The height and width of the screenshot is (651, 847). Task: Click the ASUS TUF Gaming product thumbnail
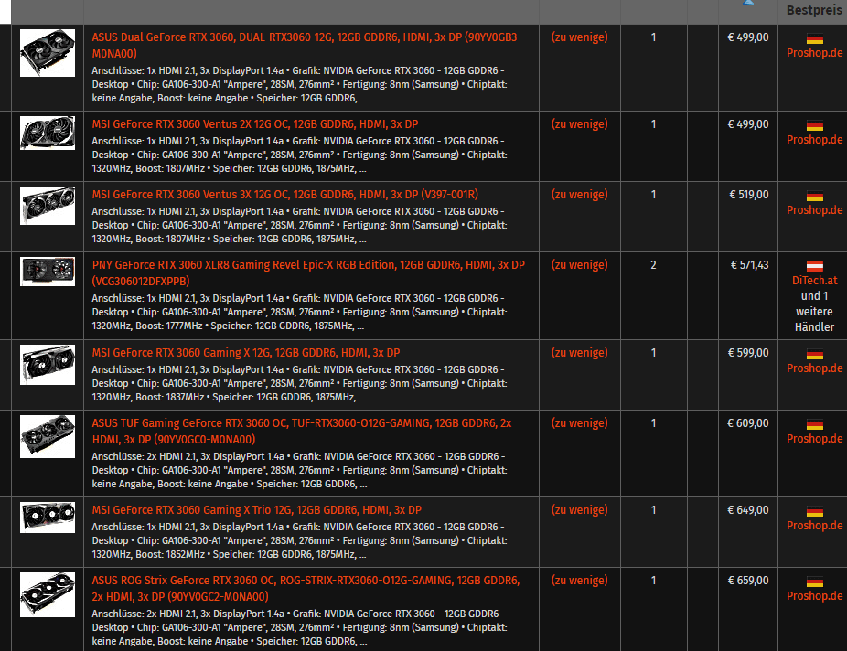[48, 437]
